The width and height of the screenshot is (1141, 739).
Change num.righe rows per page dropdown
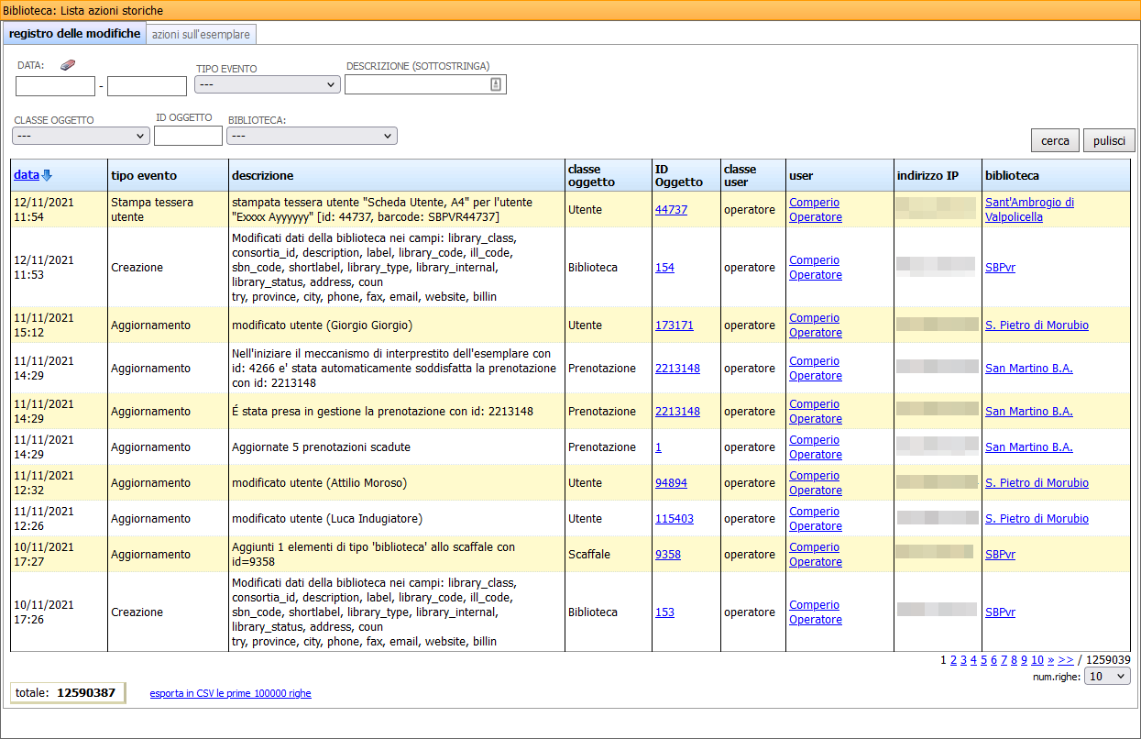pos(1106,676)
